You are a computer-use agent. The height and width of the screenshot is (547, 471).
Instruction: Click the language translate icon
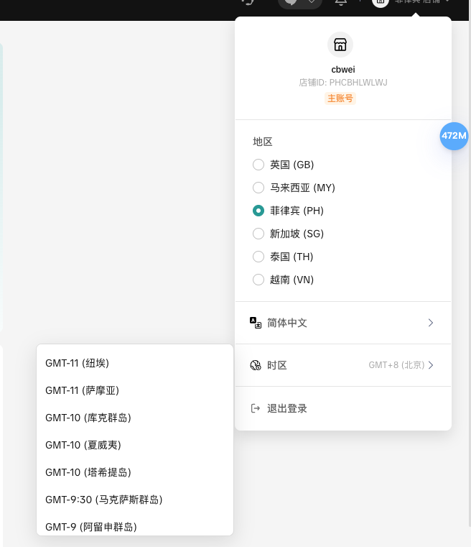[256, 323]
